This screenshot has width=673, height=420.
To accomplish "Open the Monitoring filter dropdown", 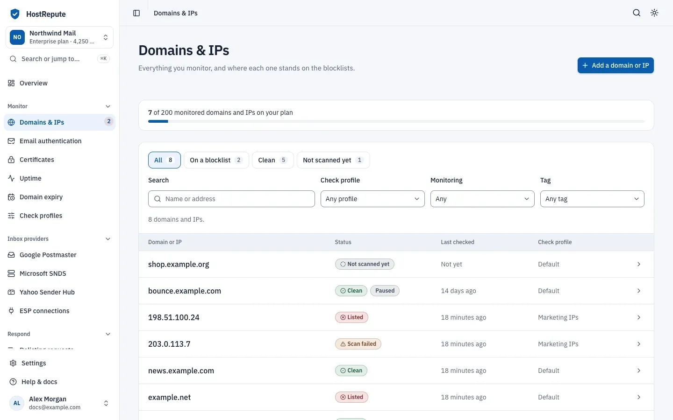I will 482,199.
